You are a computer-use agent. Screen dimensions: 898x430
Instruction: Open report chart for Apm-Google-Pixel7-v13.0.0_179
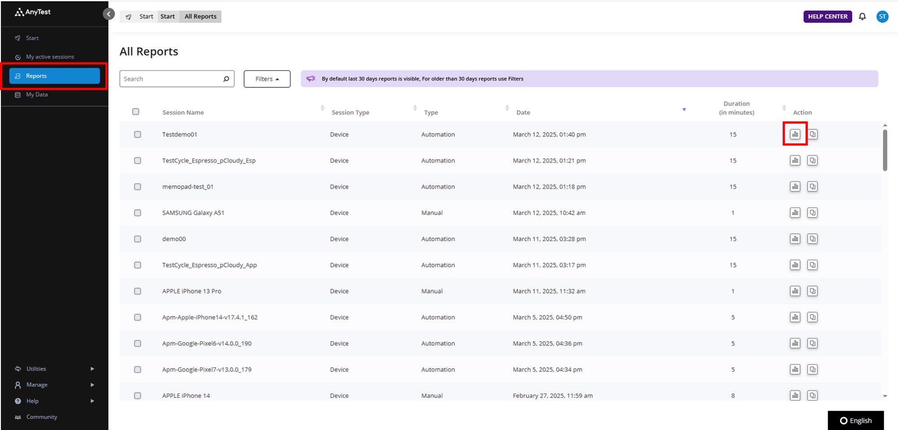[795, 369]
